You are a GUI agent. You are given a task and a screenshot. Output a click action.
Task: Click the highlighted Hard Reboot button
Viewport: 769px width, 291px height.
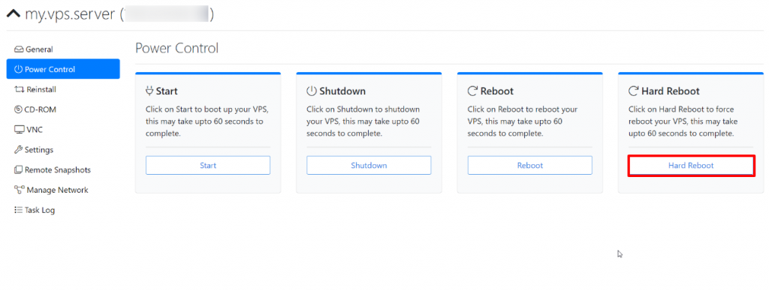tap(691, 166)
